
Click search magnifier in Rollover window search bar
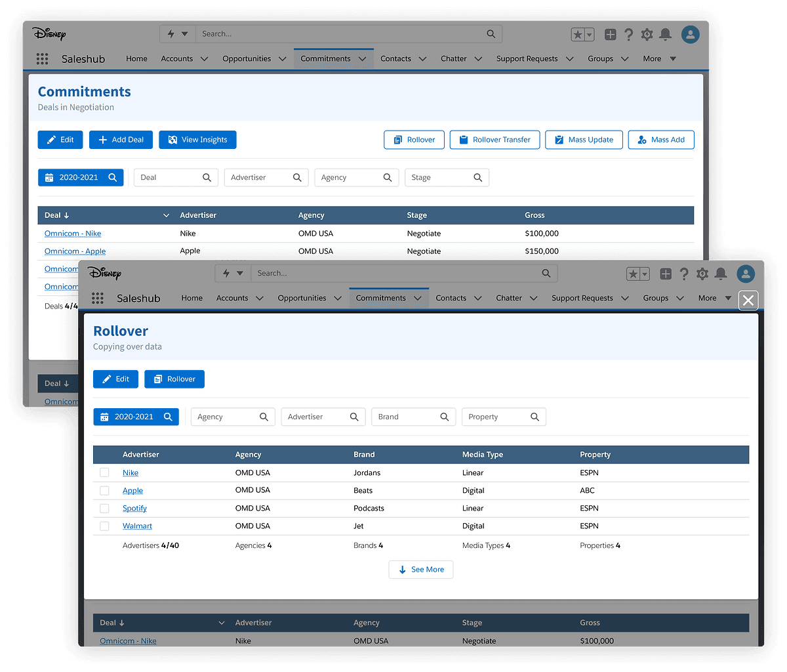pyautogui.click(x=546, y=273)
